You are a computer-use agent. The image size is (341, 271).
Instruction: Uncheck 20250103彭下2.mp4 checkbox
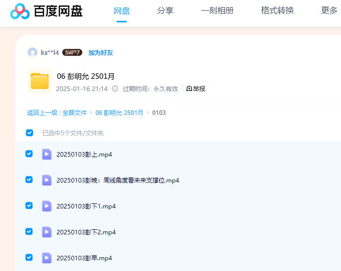29,231
